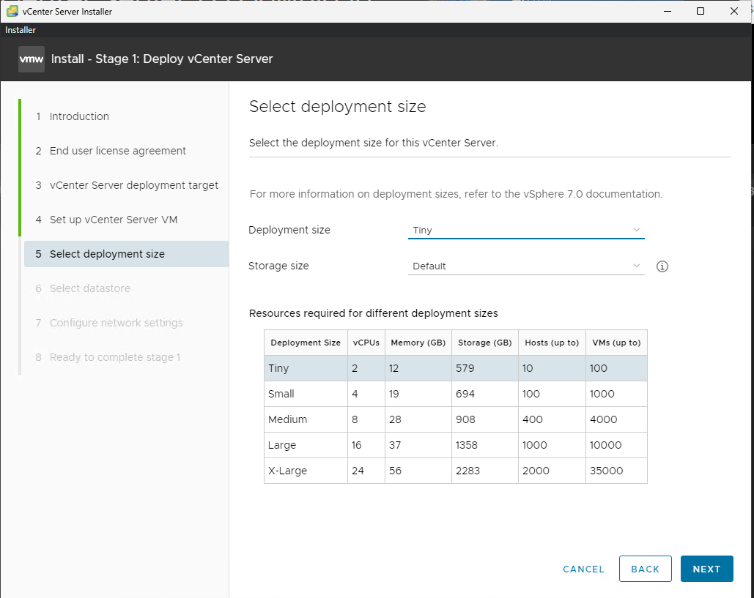Go to End user license agreement step

point(117,151)
